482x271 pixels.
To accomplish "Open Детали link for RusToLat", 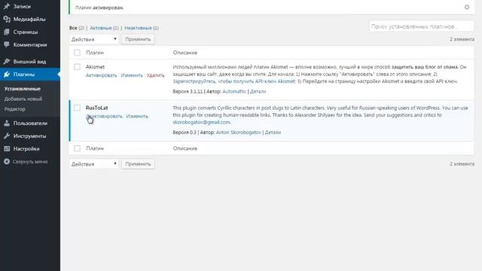I will (273, 132).
